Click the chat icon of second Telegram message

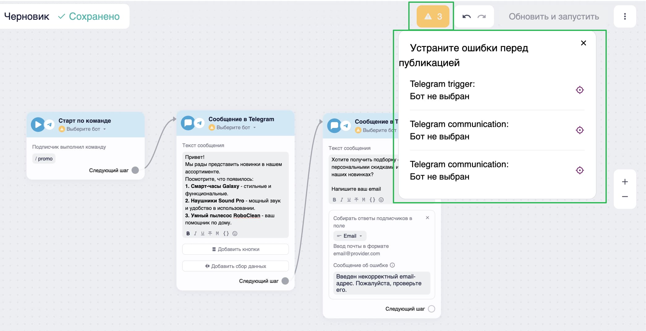[334, 126]
